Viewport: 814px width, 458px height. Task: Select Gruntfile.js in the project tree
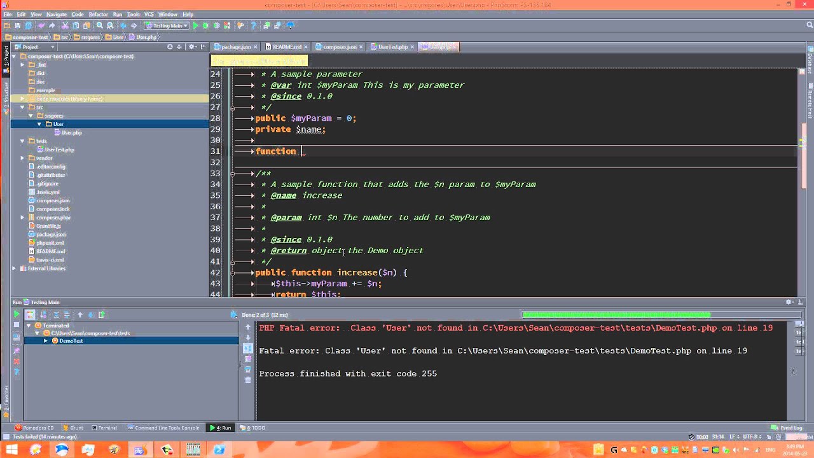click(x=48, y=226)
